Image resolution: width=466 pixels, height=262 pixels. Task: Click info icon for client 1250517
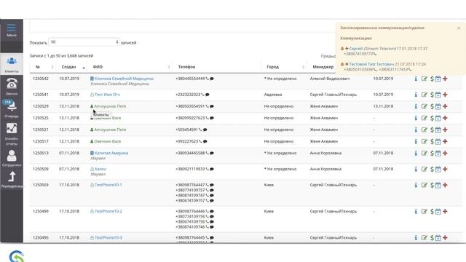416,141
